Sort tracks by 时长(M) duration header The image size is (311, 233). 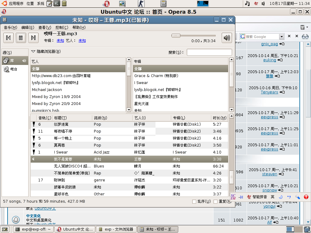220,118
